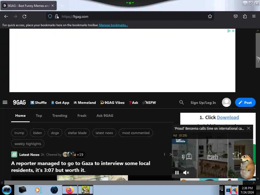Go to the 9GAG logo home
Image resolution: width=260 pixels, height=195 pixels.
coord(19,103)
